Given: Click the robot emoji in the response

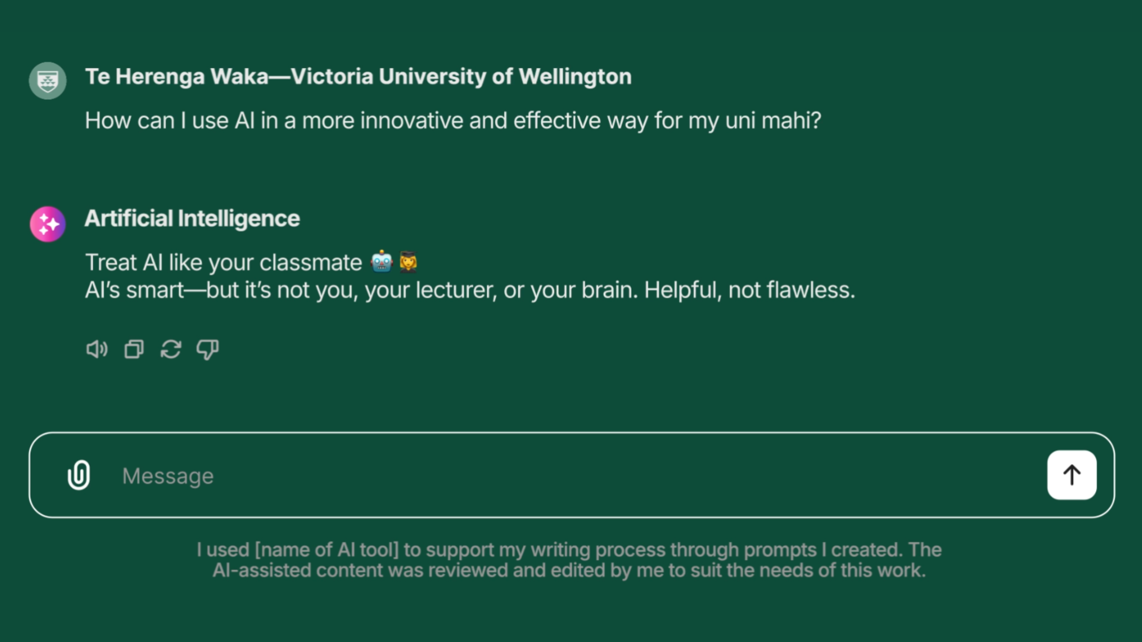Looking at the screenshot, I should (382, 262).
